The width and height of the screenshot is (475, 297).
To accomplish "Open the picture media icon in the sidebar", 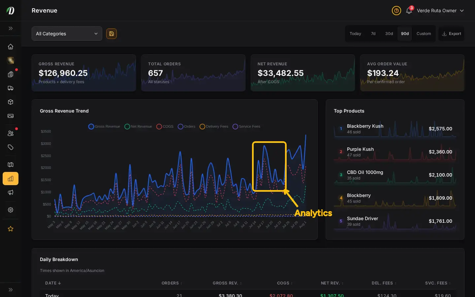I will [x=11, y=116].
